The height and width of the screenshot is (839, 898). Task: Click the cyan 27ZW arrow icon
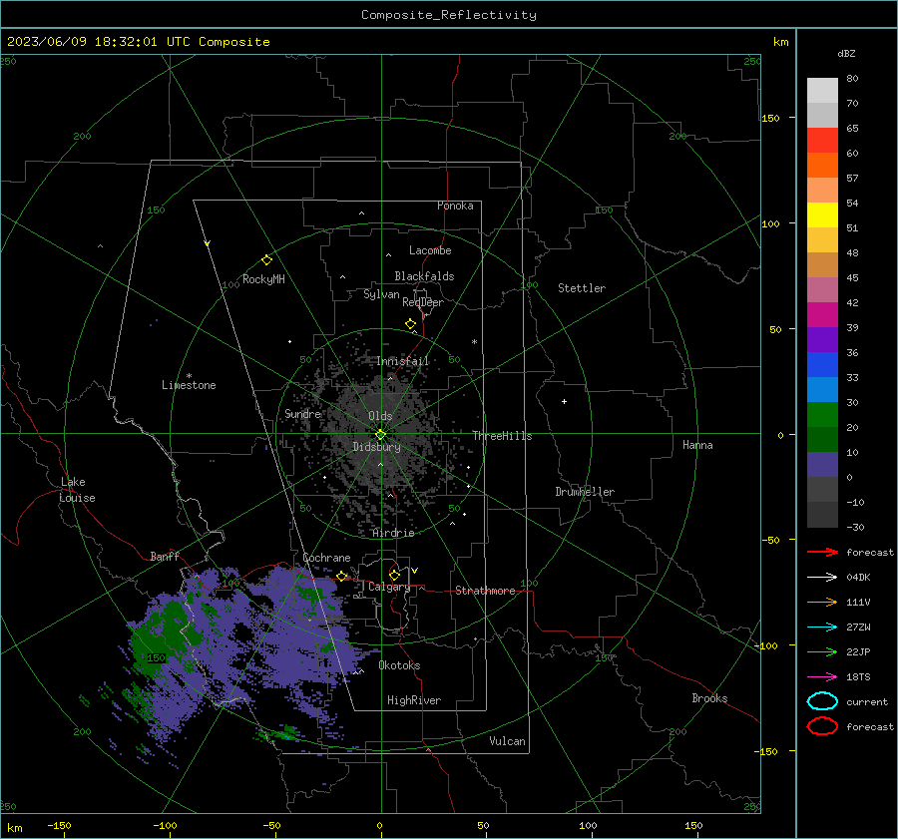822,628
